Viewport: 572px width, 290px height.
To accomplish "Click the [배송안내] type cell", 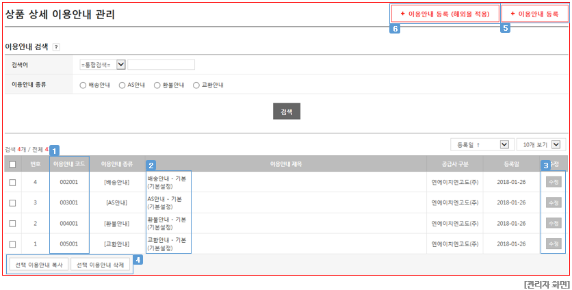I will (x=117, y=182).
